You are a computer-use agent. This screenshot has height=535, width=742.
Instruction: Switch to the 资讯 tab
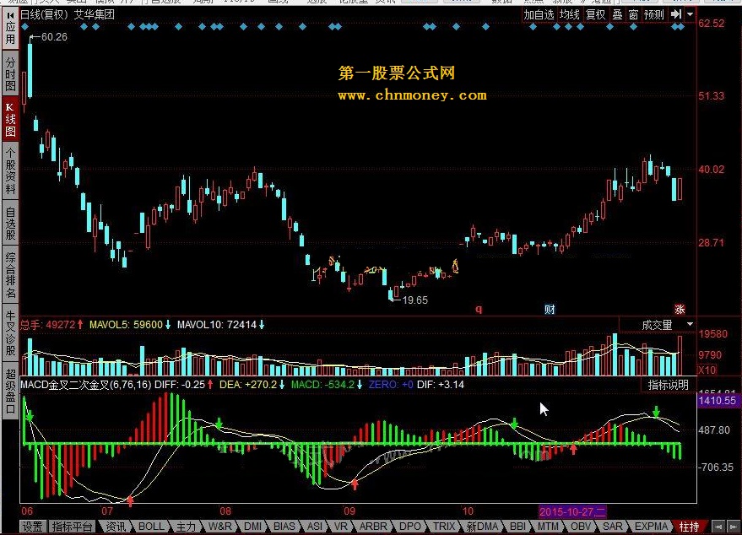[x=116, y=527]
